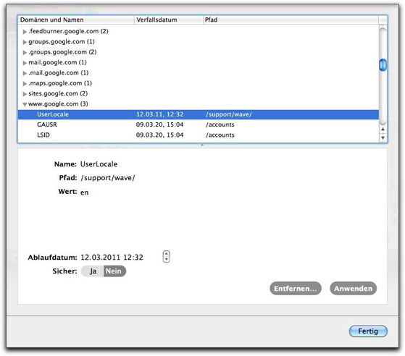Screen dimensions: 405x356
Task: Expand the .mail.google.com domain
Action: click(25, 73)
